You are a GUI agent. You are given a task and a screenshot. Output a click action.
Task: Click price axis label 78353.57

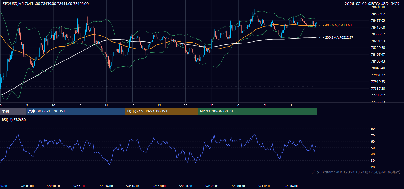(x=378, y=34)
